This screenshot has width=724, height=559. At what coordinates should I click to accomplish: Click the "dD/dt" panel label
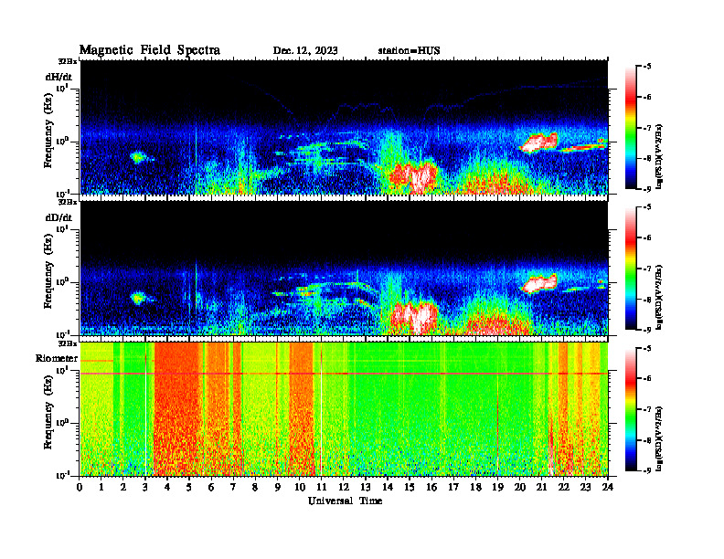pyautogui.click(x=59, y=217)
